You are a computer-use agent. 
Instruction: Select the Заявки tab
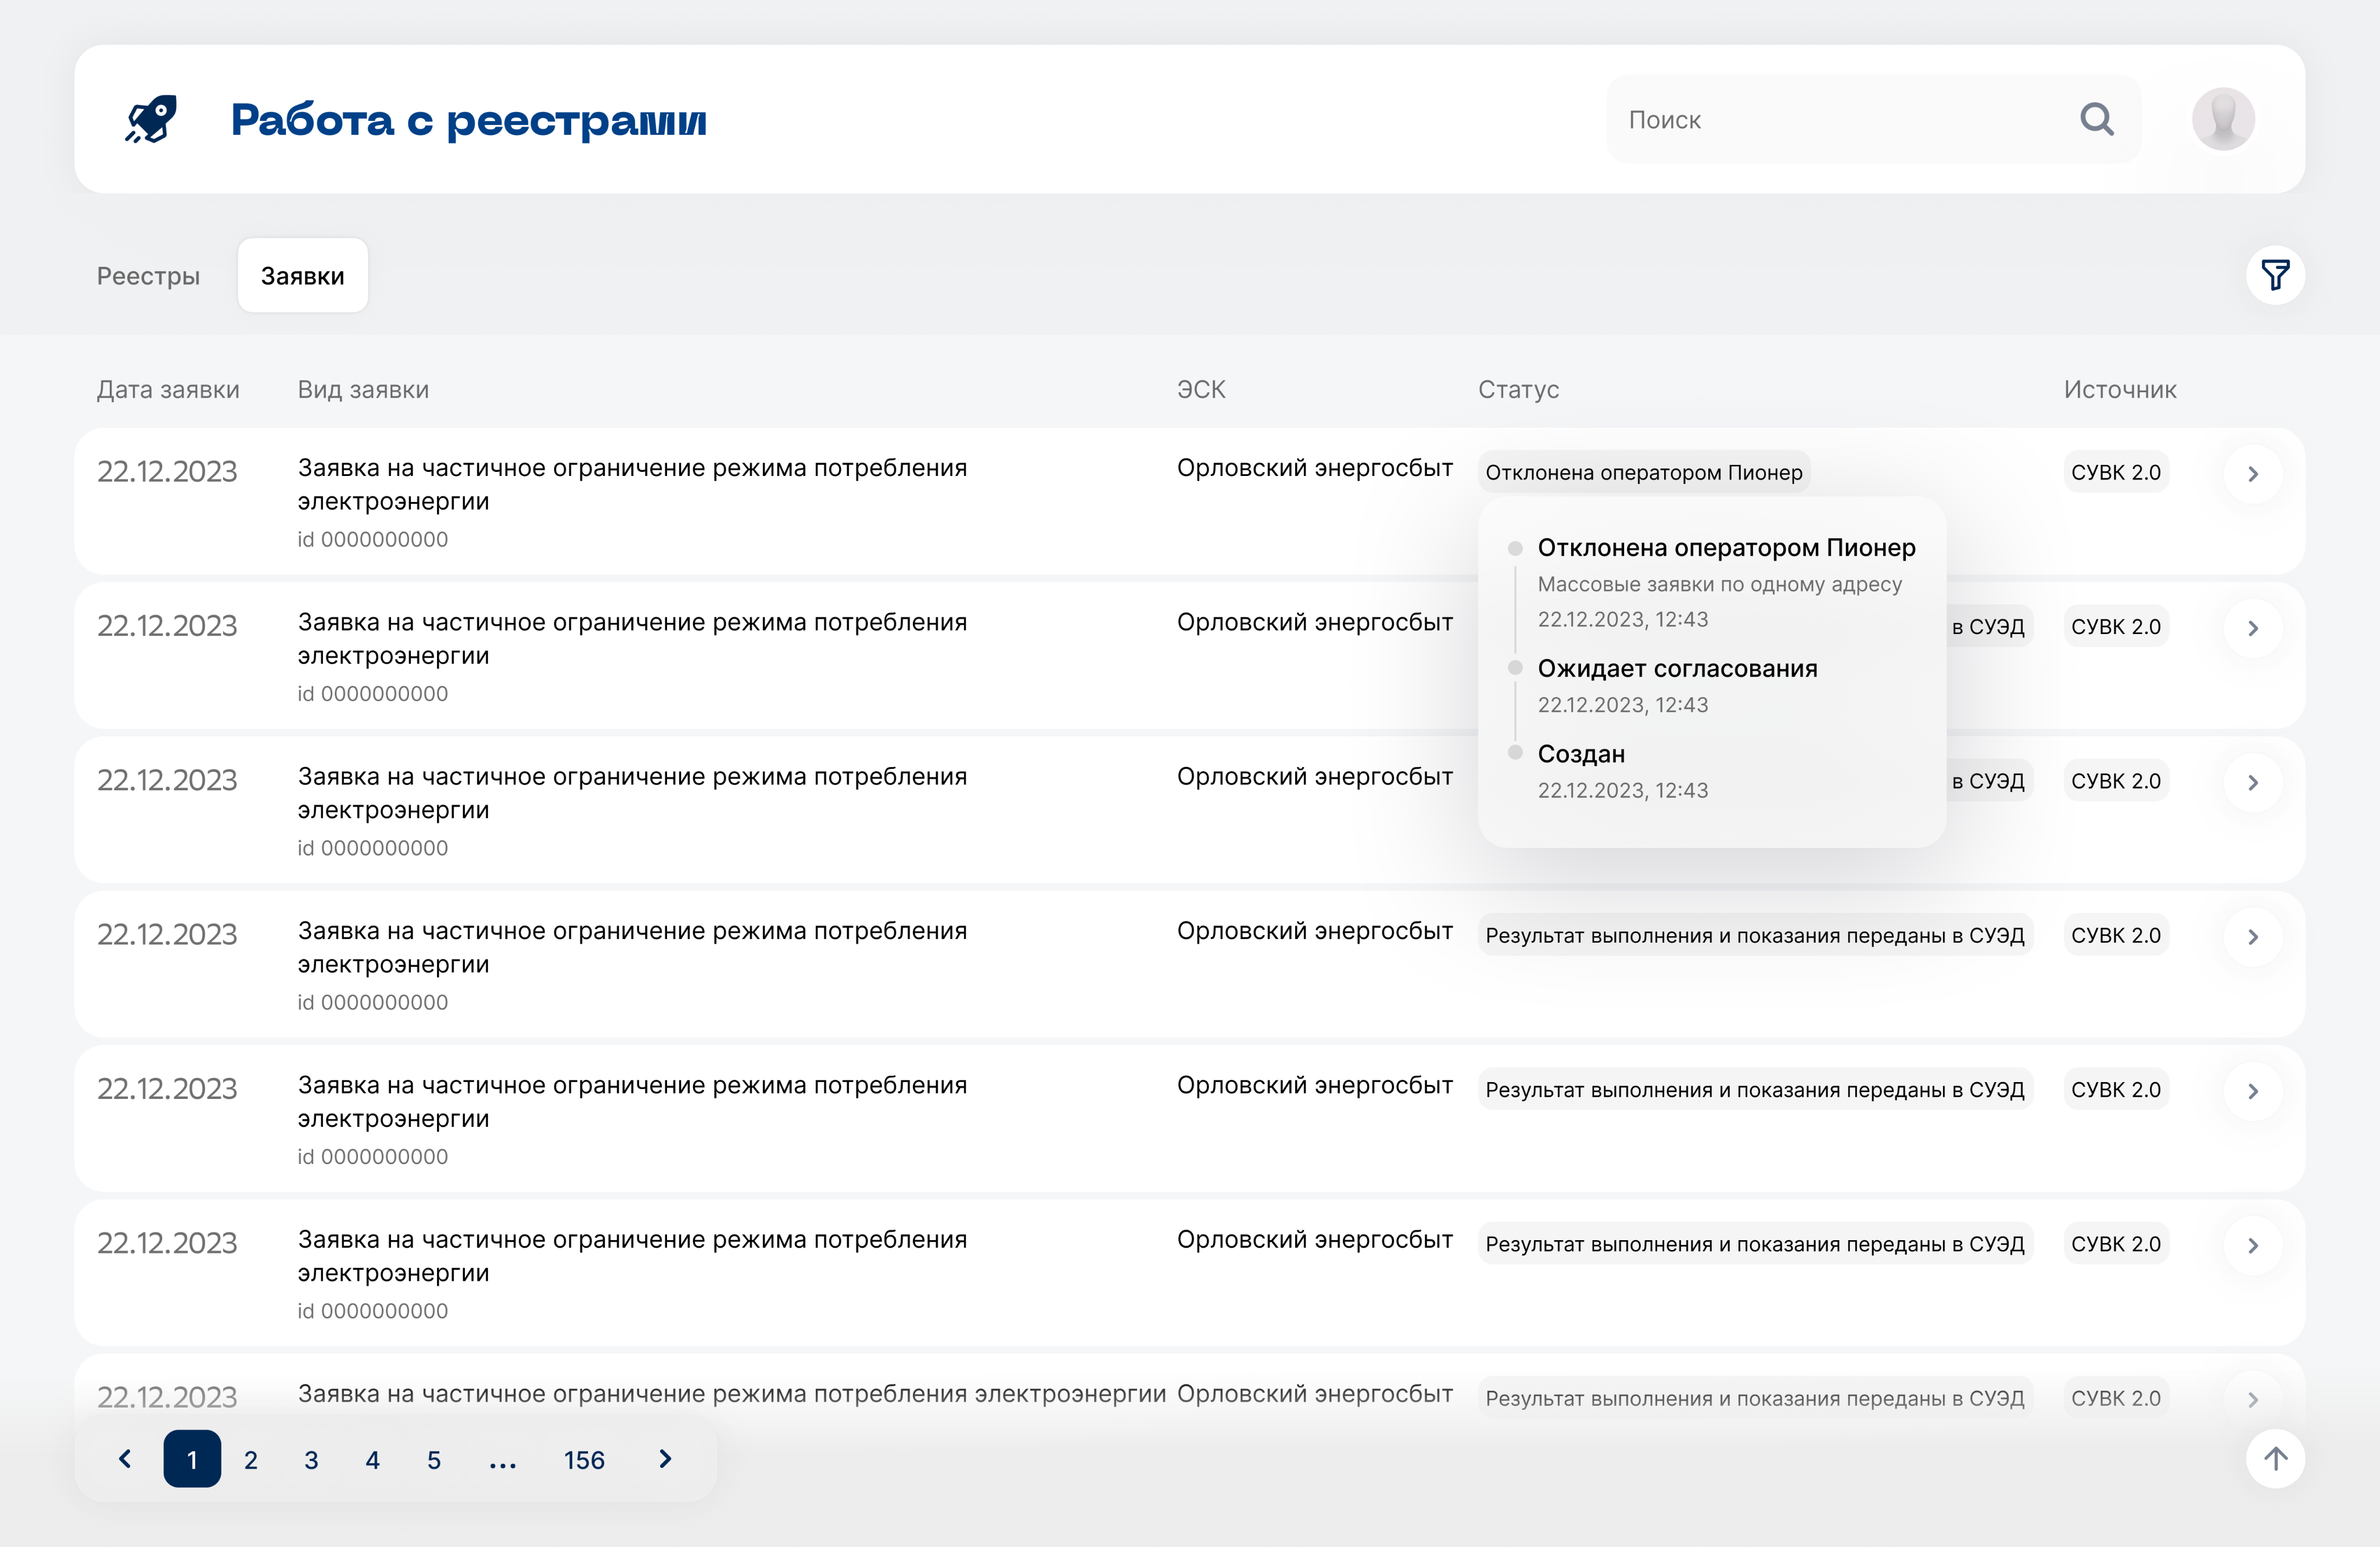click(302, 276)
